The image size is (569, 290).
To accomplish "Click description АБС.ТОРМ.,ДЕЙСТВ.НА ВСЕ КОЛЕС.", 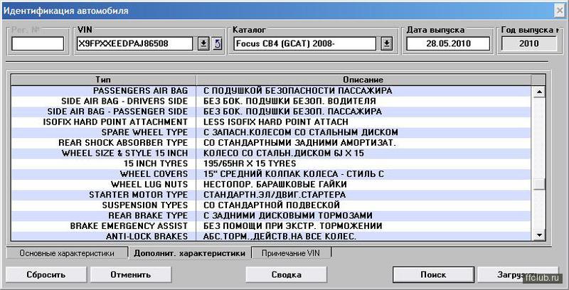I will pos(280,237).
